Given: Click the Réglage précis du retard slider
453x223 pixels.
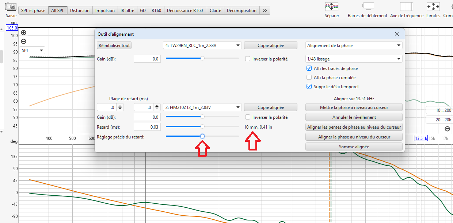Looking at the screenshot, I should tap(202, 136).
